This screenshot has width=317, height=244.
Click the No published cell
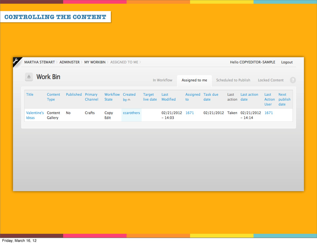coord(68,113)
